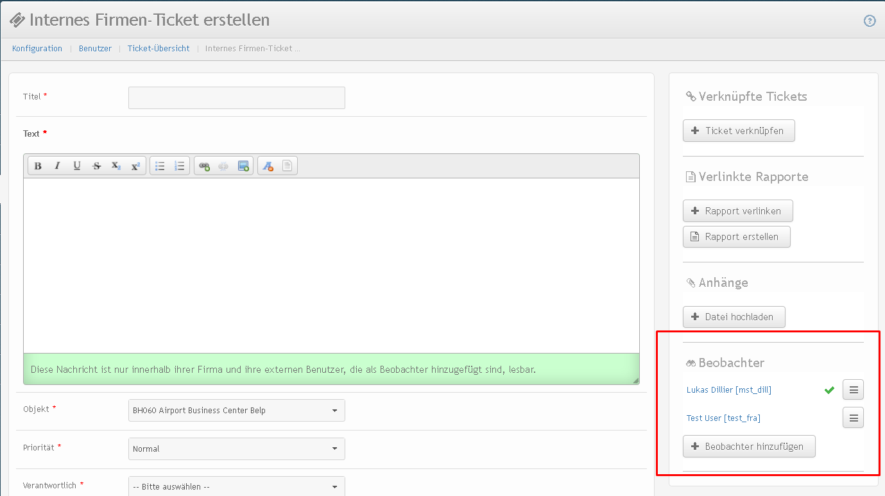Open the Objekt dropdown
The width and height of the screenshot is (885, 496).
(x=237, y=411)
